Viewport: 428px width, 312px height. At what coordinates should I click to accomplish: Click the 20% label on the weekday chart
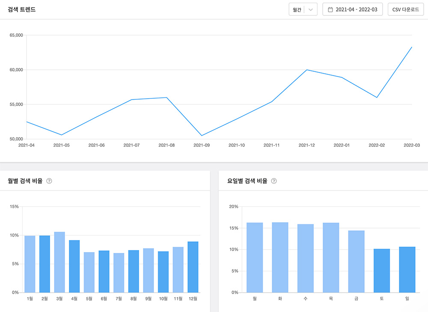[x=234, y=207]
